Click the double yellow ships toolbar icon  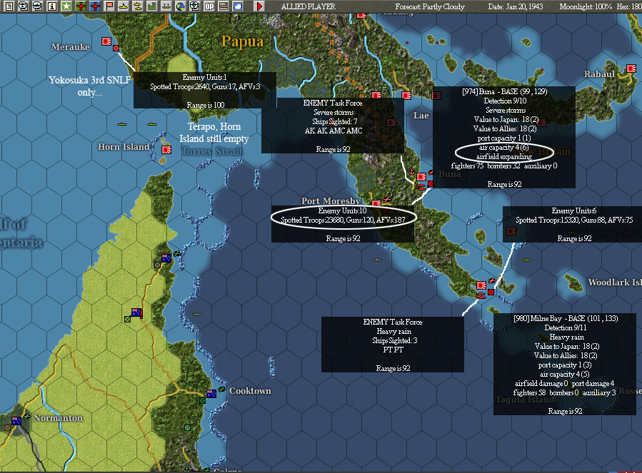pyautogui.click(x=138, y=6)
